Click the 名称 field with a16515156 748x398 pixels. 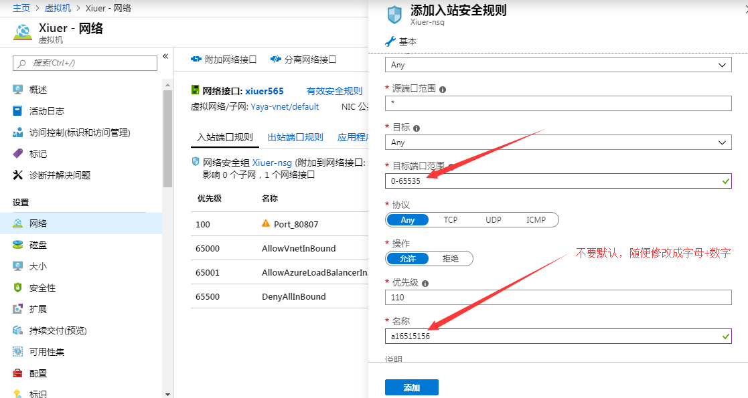(x=558, y=336)
